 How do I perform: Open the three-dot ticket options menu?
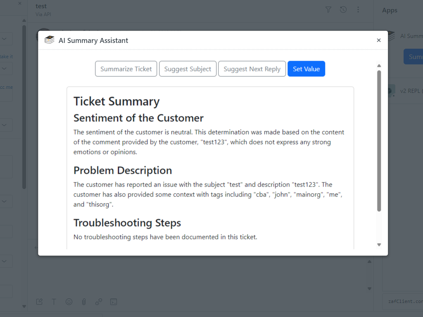358,9
